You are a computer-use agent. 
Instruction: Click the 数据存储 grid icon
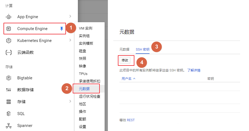pos(9,90)
